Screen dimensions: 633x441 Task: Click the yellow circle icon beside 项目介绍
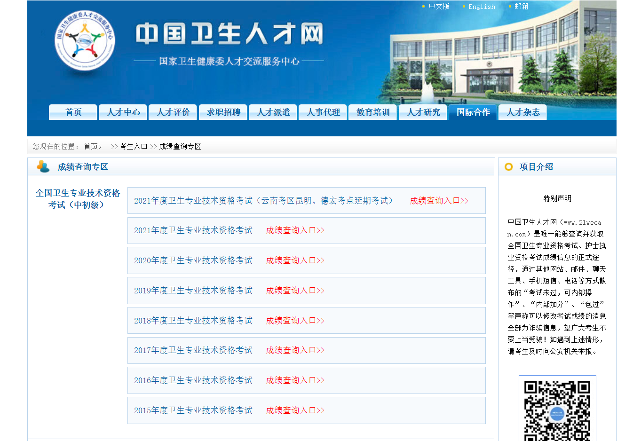(x=508, y=167)
